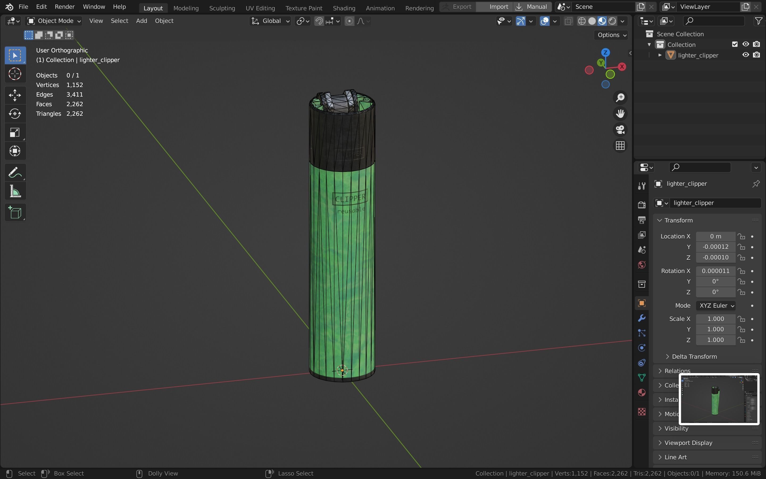Switch to rendered viewport shading
766x479 pixels.
point(613,21)
